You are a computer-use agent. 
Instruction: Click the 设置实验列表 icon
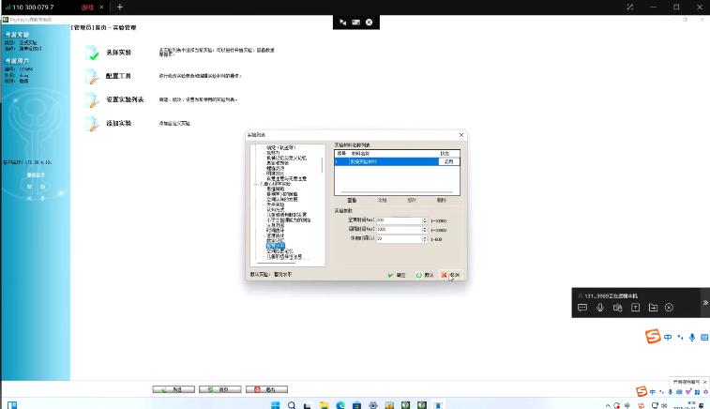91,100
